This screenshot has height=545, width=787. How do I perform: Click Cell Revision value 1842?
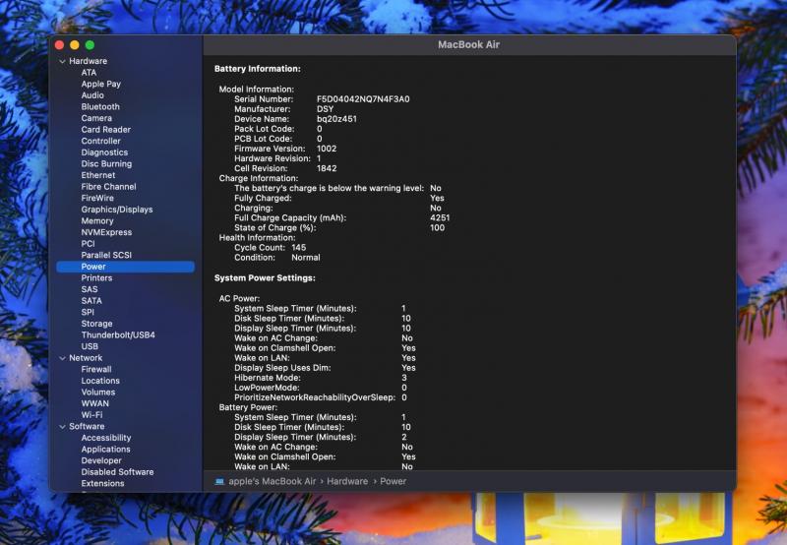click(x=327, y=168)
